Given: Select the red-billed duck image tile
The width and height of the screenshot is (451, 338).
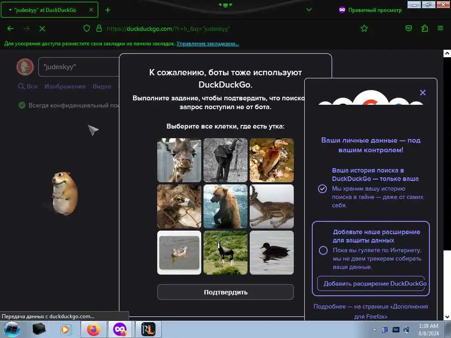Looking at the screenshot, I should [x=271, y=160].
